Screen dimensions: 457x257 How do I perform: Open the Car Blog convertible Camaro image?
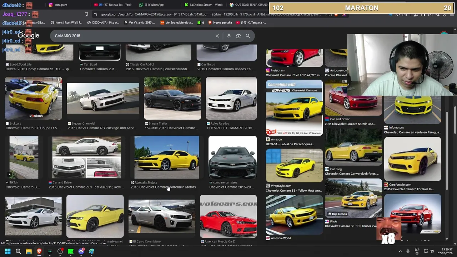pos(353,147)
